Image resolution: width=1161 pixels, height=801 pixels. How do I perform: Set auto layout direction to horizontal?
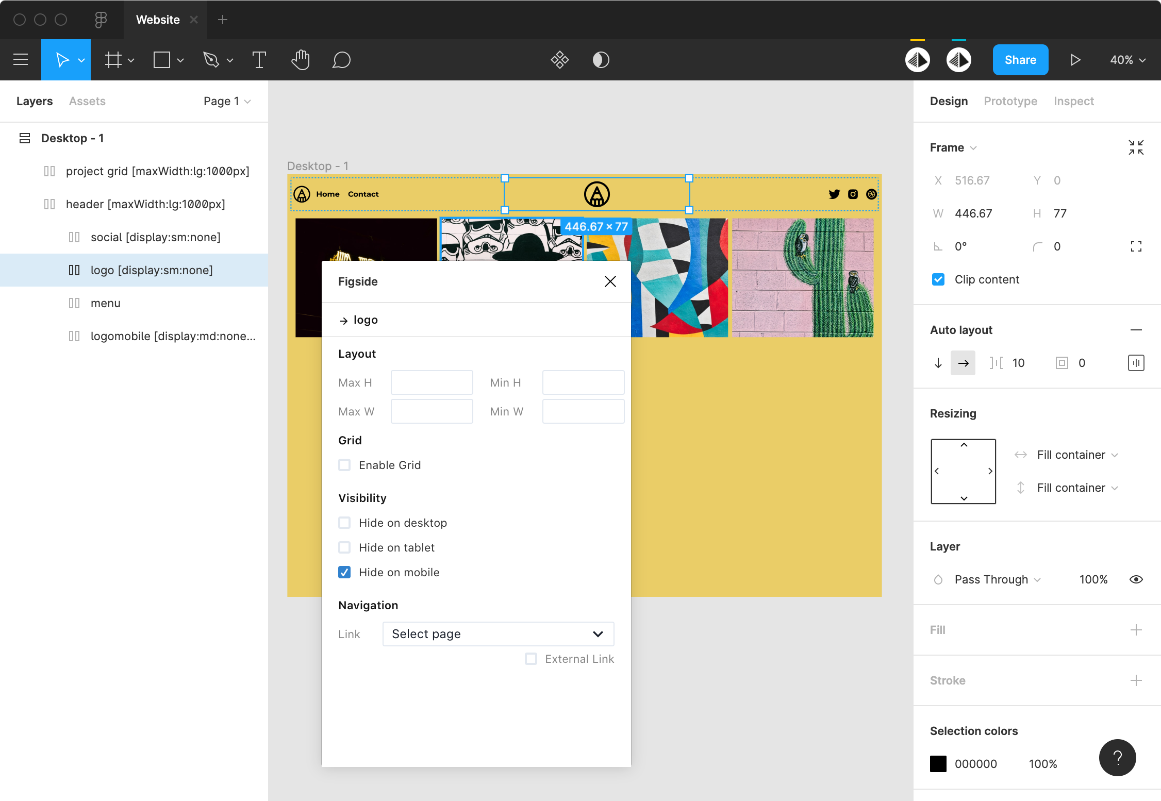[x=963, y=363]
